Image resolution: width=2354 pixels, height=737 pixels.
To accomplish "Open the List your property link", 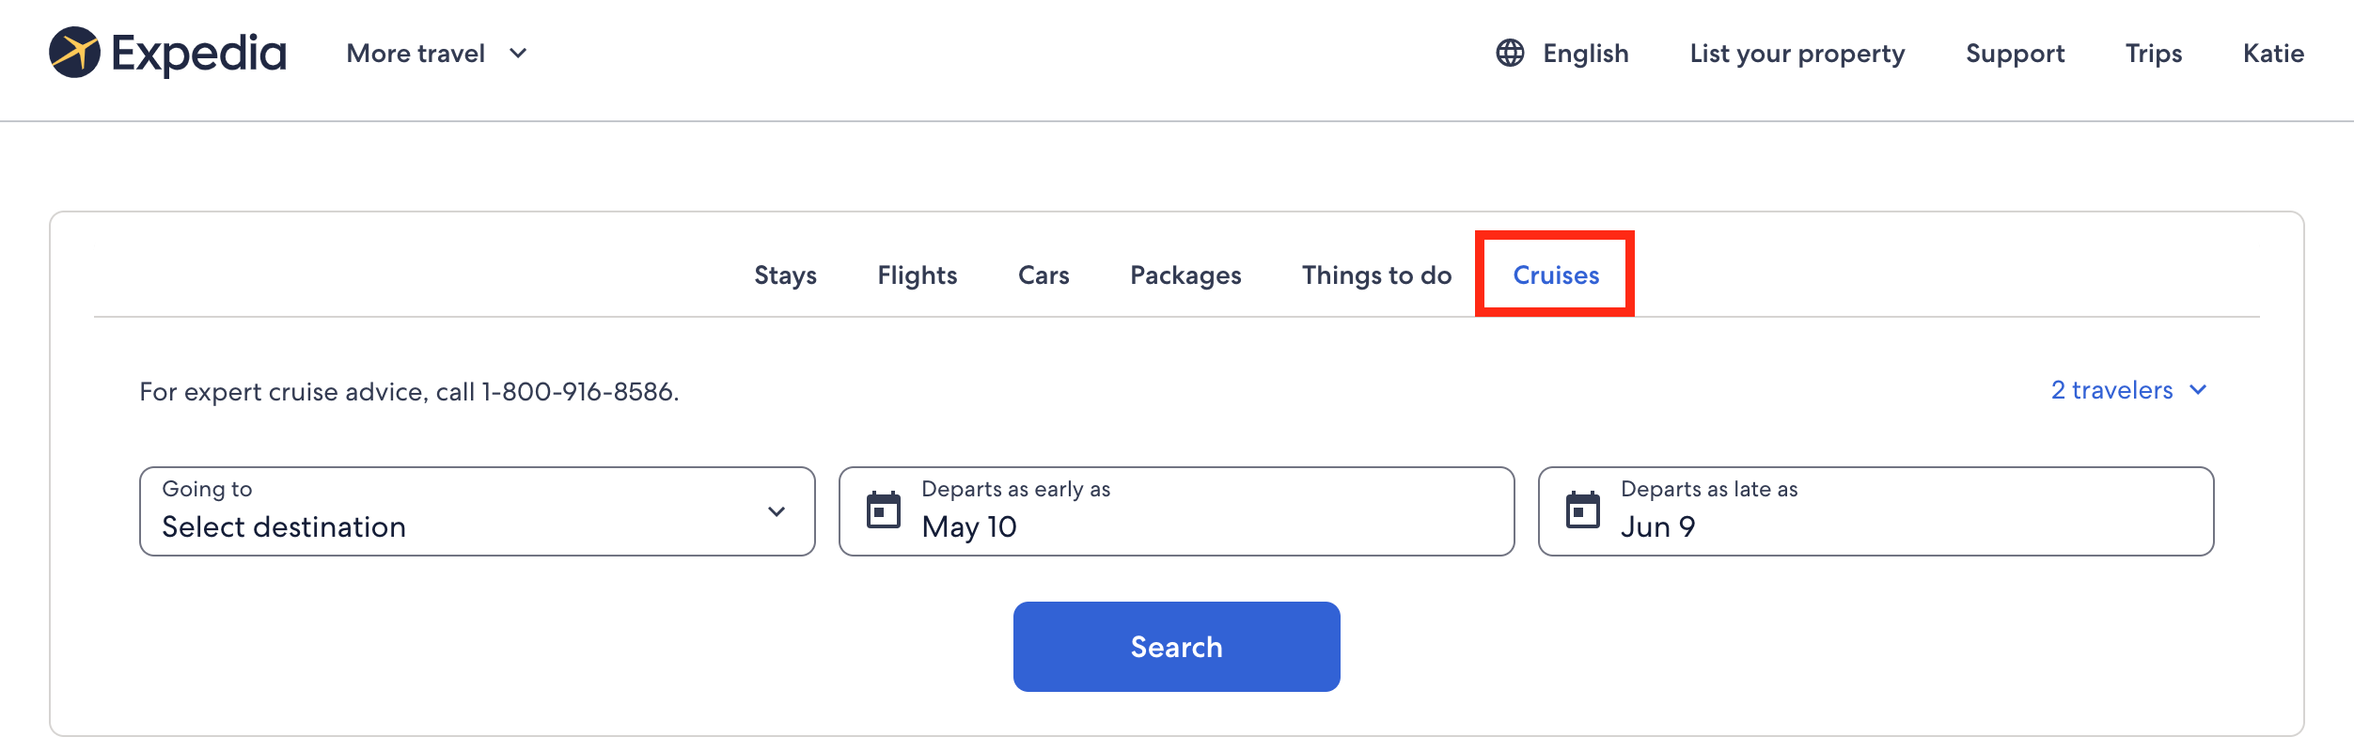I will point(1797,54).
